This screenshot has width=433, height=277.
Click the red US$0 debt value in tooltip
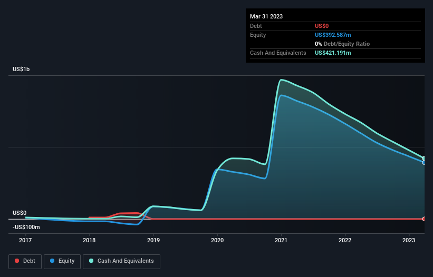coord(322,26)
